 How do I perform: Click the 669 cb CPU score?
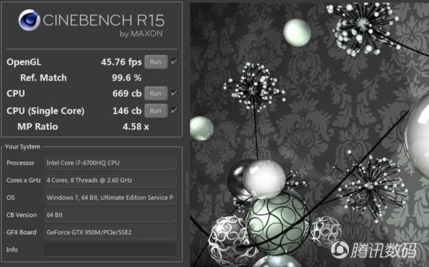click(127, 94)
